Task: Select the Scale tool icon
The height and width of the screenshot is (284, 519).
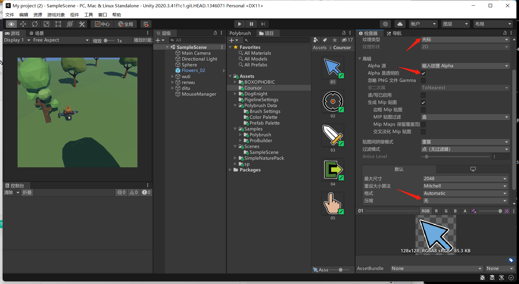Action: 46,24
